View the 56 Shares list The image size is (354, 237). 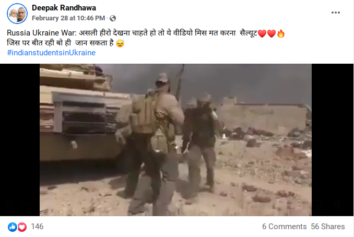coord(327,227)
